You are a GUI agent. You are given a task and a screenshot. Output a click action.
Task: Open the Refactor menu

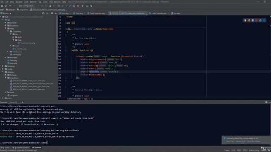point(33,2)
